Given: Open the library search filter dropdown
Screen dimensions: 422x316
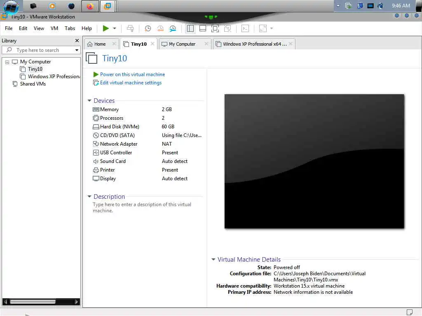Looking at the screenshot, I should pyautogui.click(x=77, y=50).
